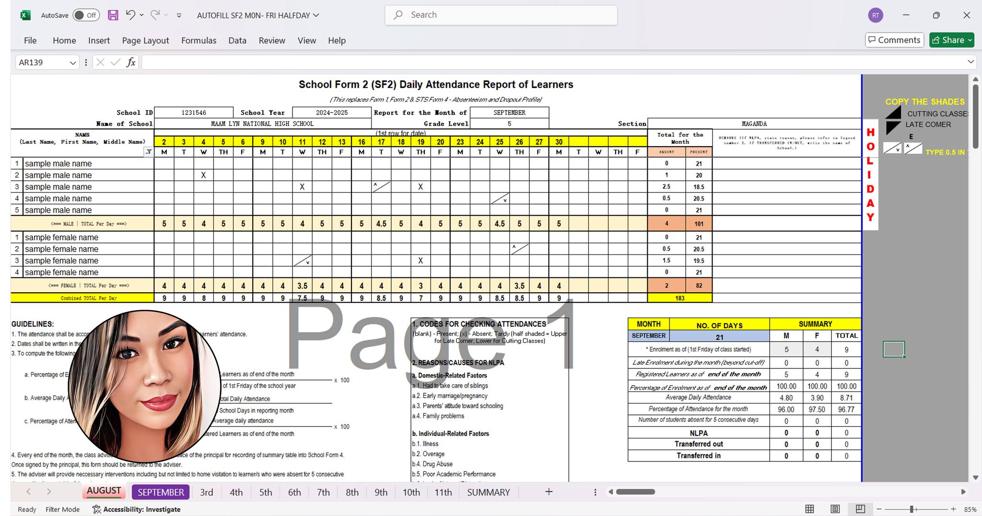Screen dimensions: 982x516
Task: Click the zoom out minus button
Action: click(879, 509)
